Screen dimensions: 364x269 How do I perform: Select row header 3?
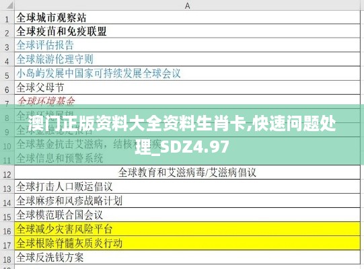7,46
